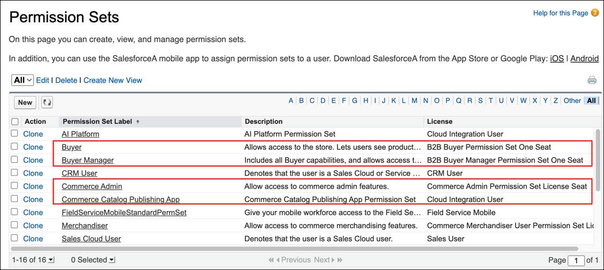The height and width of the screenshot is (270, 604).
Task: Filter list by Other
Action: tap(572, 101)
